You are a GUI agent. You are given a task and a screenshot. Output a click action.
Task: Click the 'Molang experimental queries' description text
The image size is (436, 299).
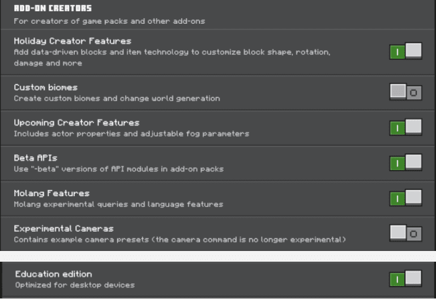point(118,205)
